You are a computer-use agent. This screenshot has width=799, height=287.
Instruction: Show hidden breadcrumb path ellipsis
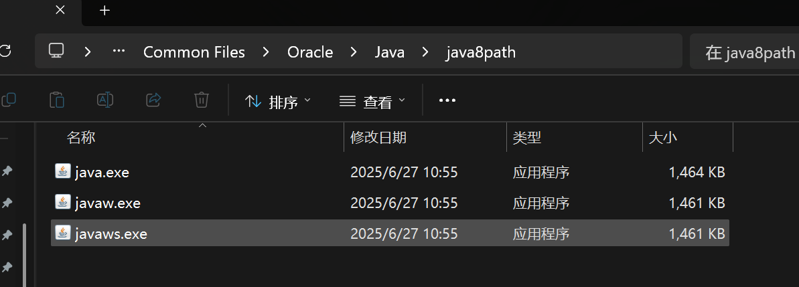click(x=119, y=52)
